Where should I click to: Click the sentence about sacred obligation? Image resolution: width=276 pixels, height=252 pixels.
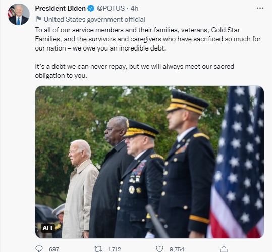135,71
